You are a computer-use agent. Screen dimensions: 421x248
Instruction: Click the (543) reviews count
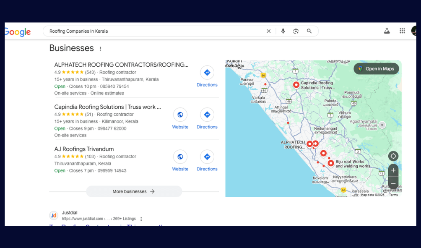90,72
